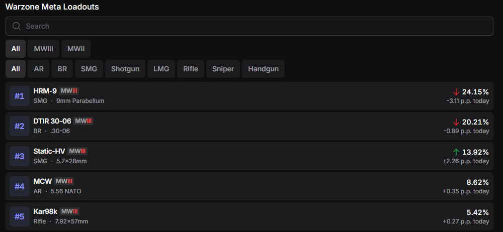Click the Search input field

(251, 26)
